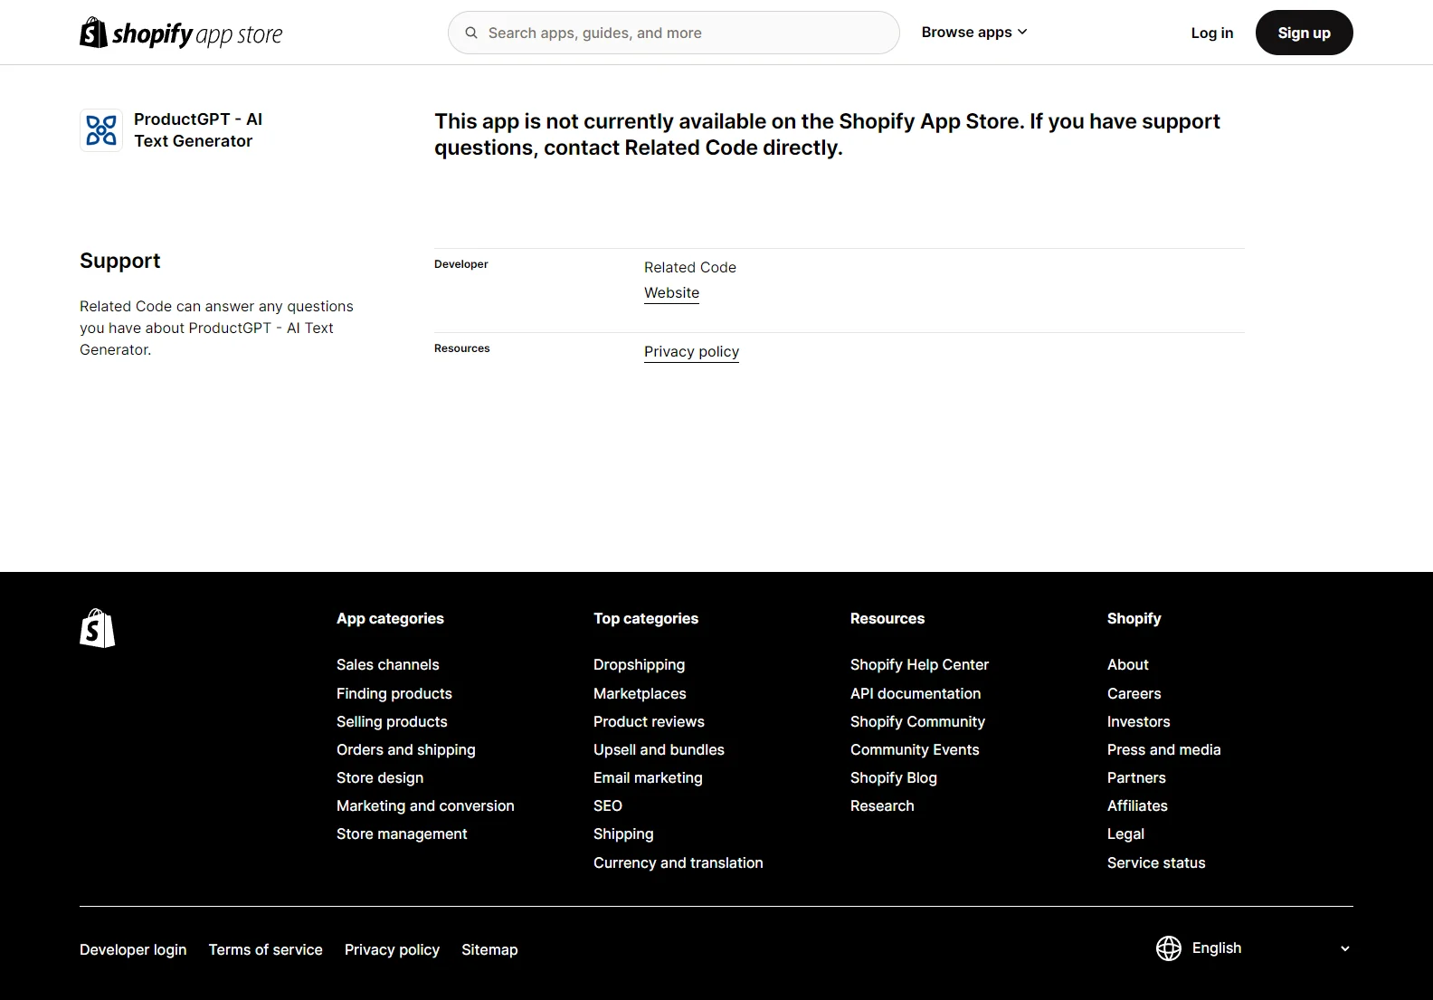Image resolution: width=1433 pixels, height=1000 pixels.
Task: Open Store design category
Action: click(x=380, y=778)
